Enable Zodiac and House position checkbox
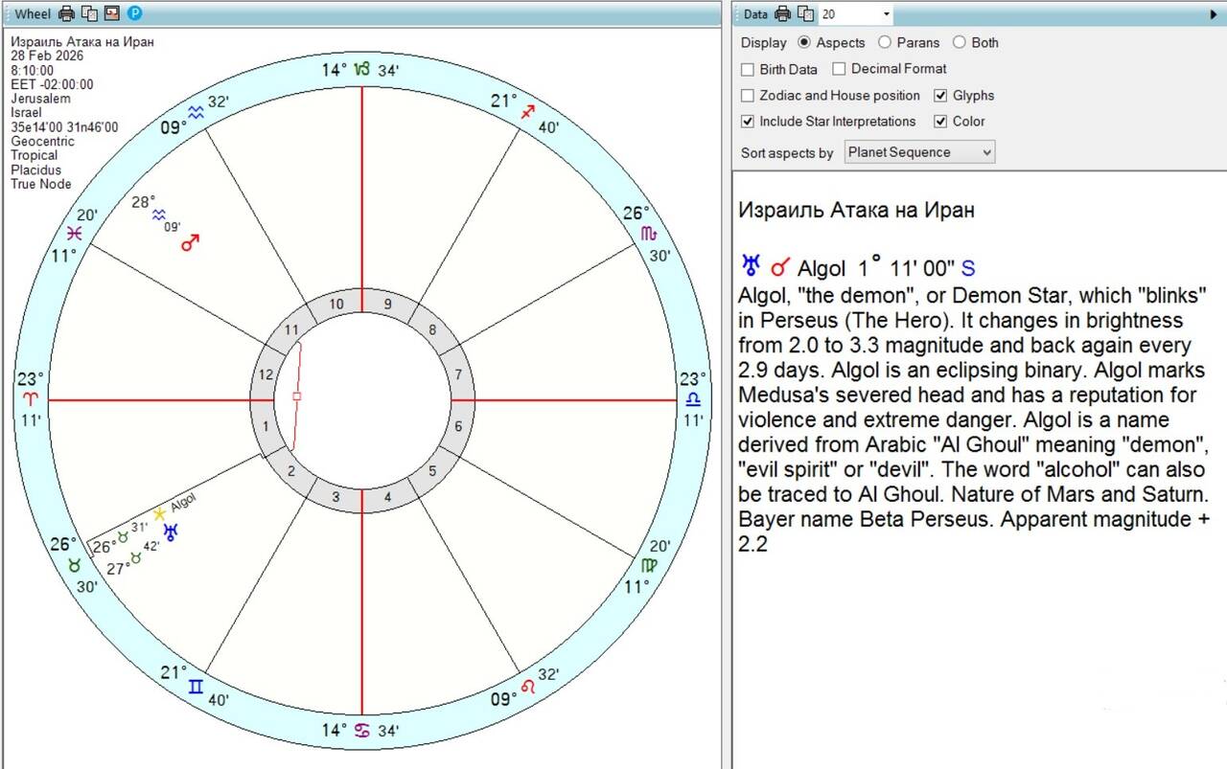This screenshot has width=1227, height=769. click(748, 96)
